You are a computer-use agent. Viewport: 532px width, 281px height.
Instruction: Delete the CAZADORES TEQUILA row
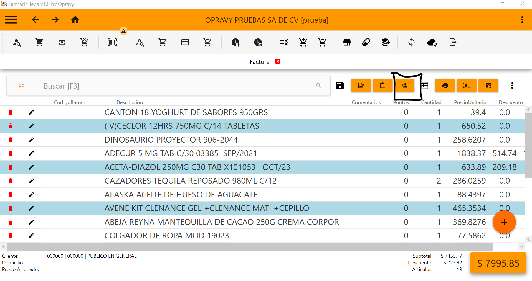click(11, 181)
